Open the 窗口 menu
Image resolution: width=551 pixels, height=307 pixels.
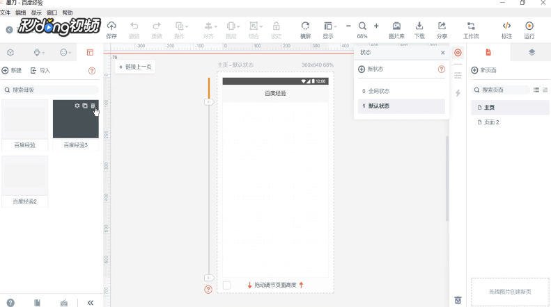tap(52, 13)
